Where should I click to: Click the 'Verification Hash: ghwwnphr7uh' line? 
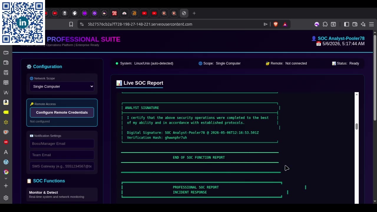point(157,138)
